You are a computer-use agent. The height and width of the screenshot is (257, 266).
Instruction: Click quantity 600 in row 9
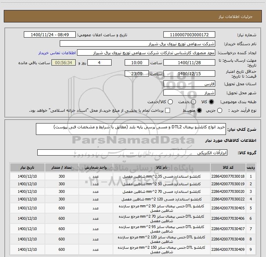(61, 249)
